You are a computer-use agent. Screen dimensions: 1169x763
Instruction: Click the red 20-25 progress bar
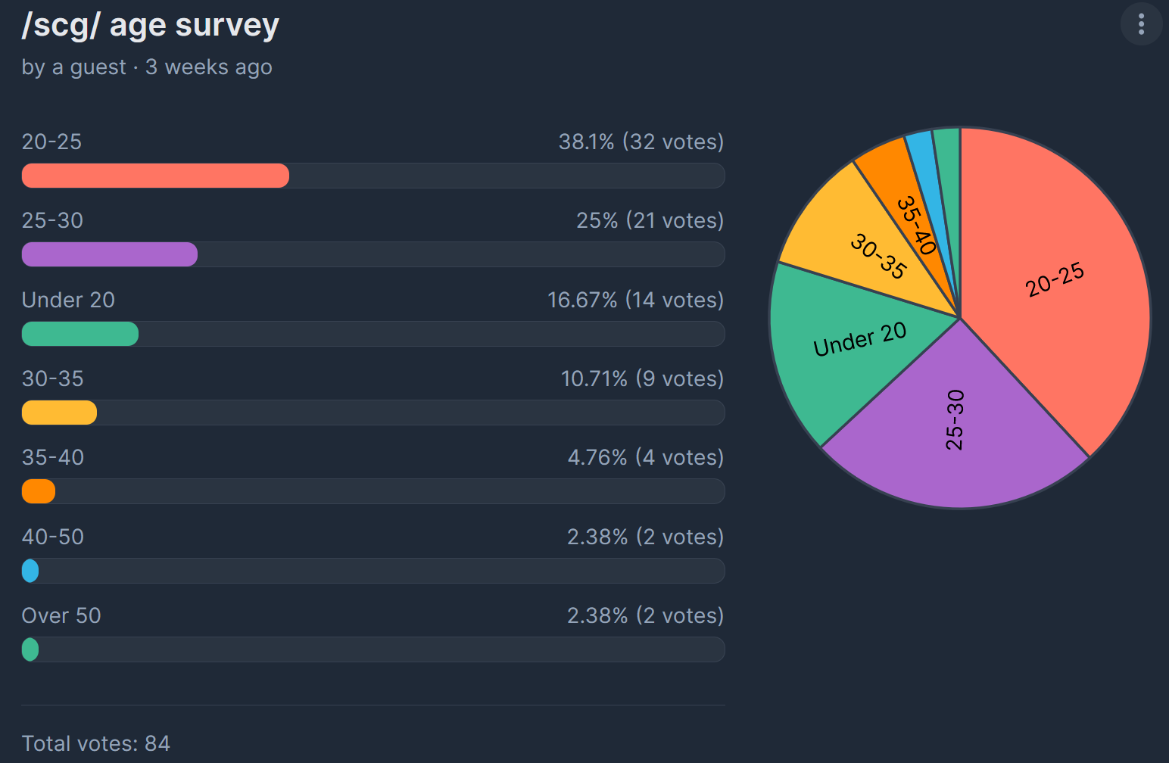[155, 176]
